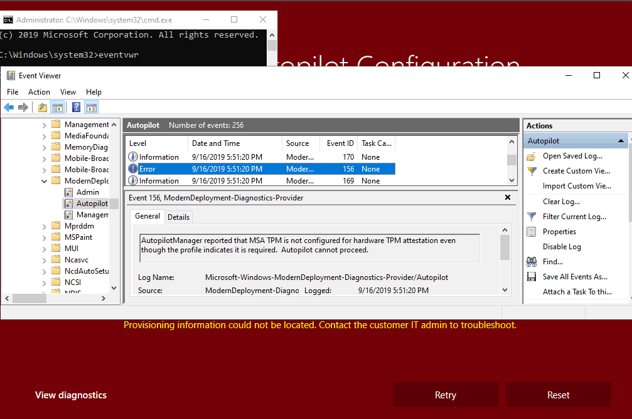Click the Find binoculars icon
This screenshot has width=632, height=419.
(532, 262)
